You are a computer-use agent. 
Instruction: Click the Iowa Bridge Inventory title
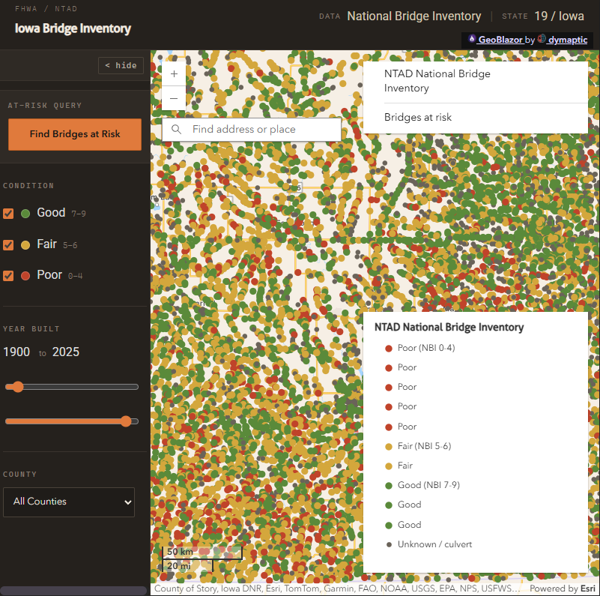point(73,28)
